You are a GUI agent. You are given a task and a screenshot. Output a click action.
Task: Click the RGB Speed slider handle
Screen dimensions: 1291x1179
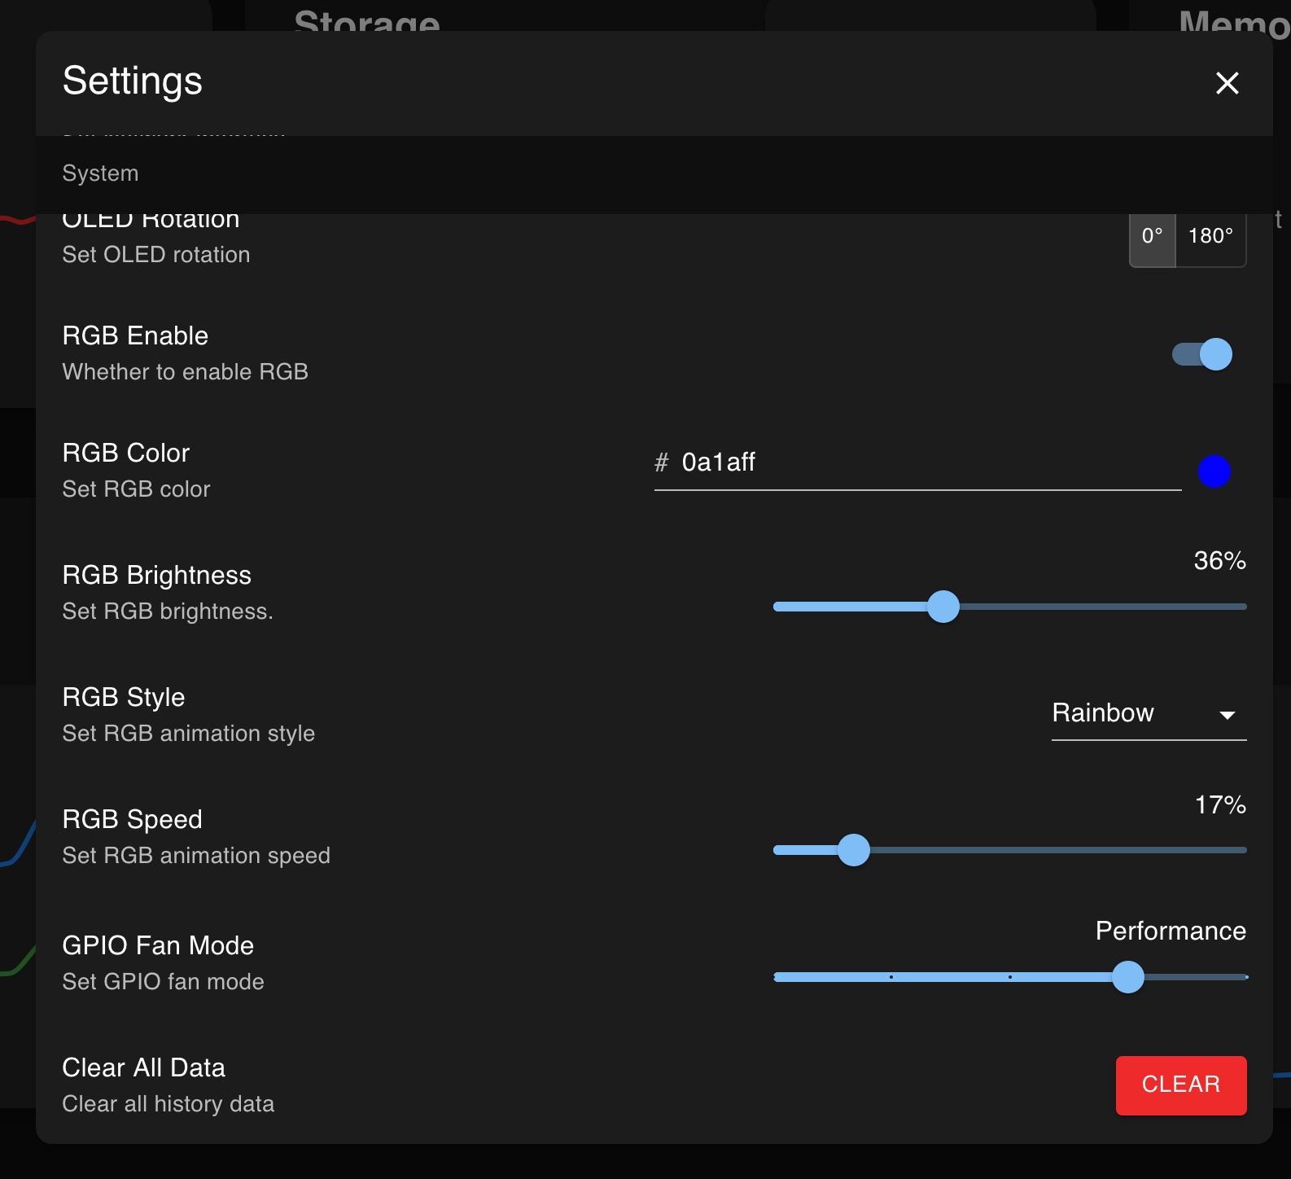pos(854,850)
